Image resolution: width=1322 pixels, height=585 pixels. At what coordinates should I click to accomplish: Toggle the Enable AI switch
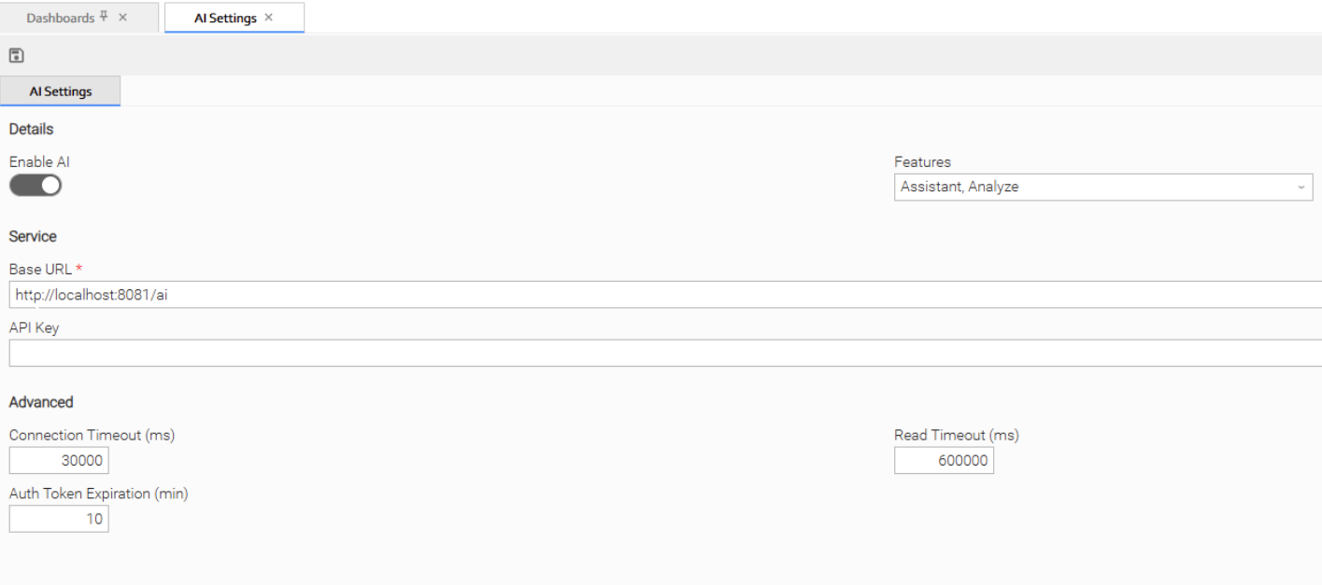(x=36, y=186)
